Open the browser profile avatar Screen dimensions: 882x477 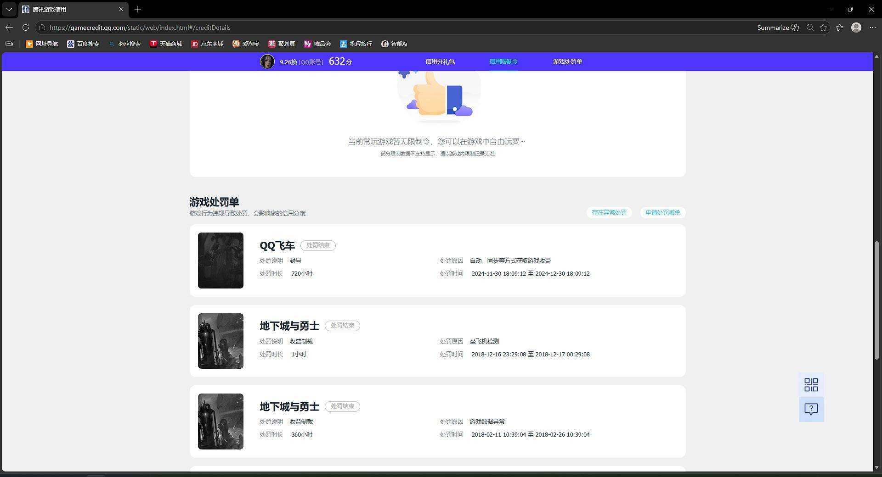[856, 28]
